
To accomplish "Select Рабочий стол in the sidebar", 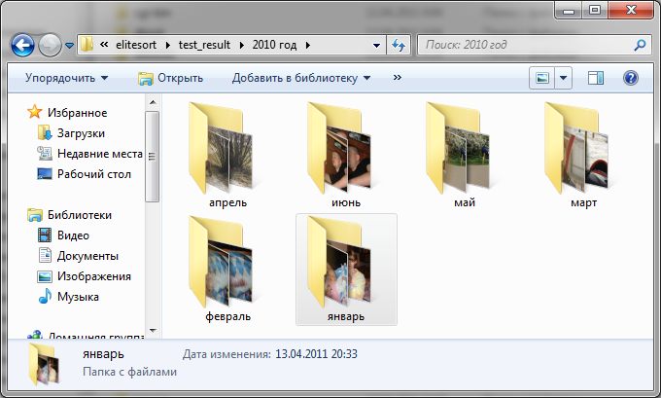I will pyautogui.click(x=93, y=173).
